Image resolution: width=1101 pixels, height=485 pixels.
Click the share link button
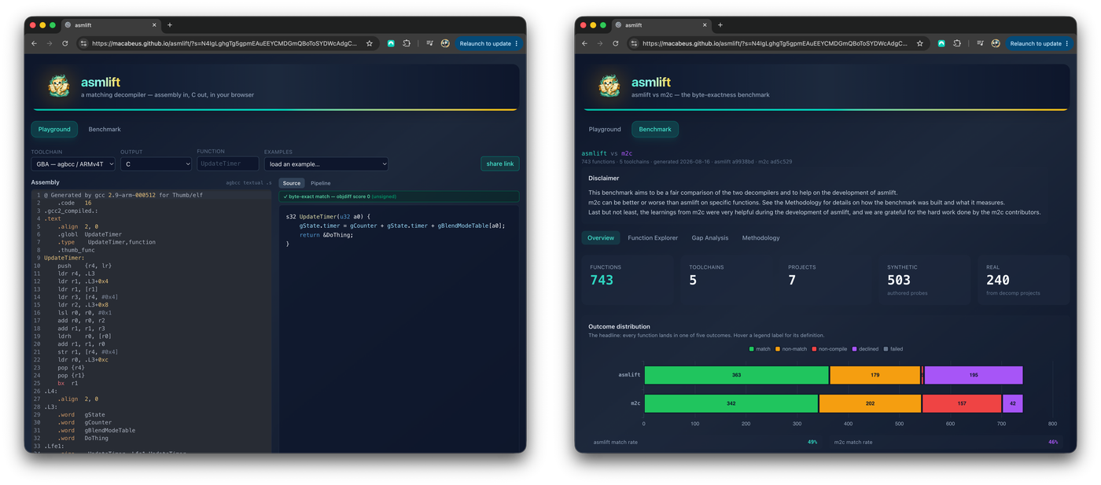coord(499,164)
